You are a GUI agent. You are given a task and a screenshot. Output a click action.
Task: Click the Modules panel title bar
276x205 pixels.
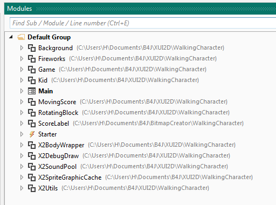(140, 9)
